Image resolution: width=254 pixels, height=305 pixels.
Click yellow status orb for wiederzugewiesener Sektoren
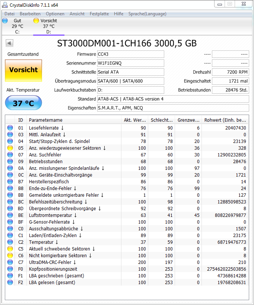point(10,148)
